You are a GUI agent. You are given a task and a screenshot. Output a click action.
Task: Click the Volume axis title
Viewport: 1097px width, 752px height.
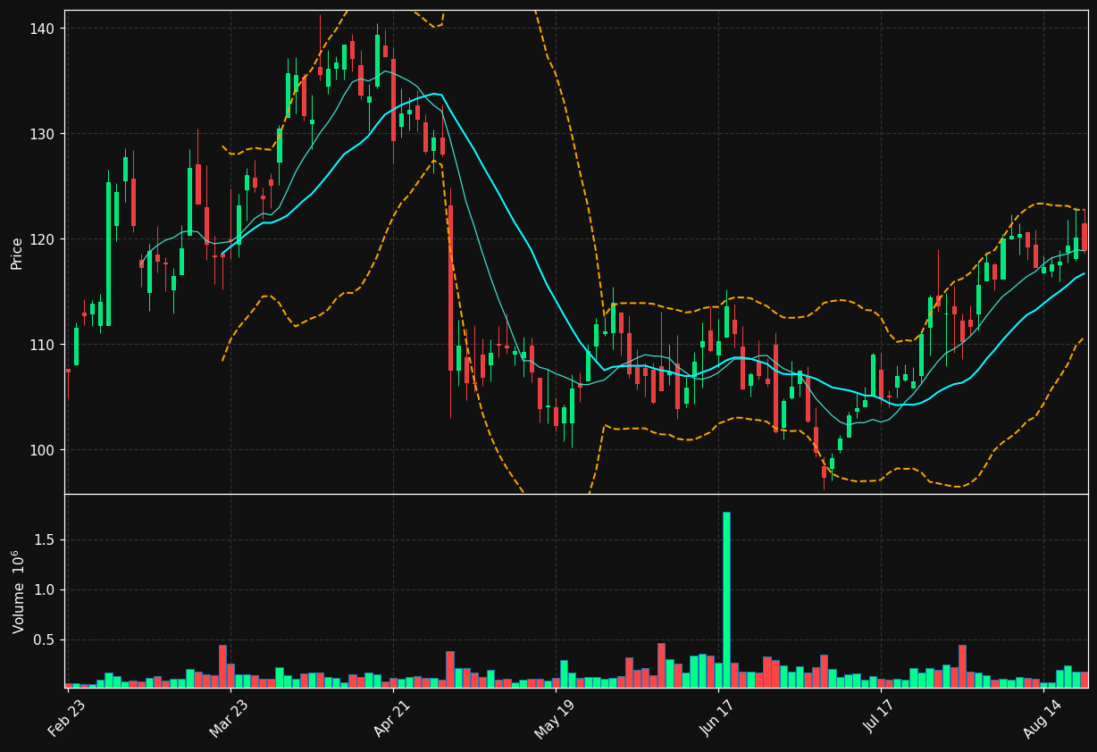pos(18,591)
